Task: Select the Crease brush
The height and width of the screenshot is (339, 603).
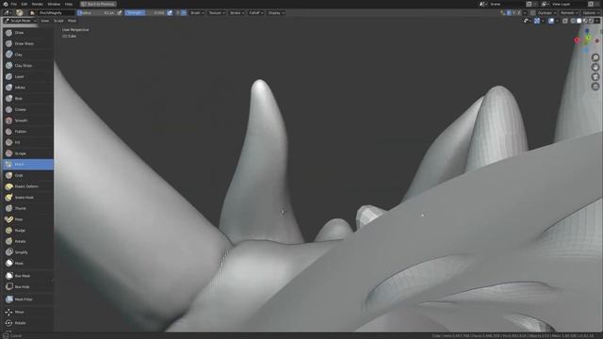Action: point(27,109)
